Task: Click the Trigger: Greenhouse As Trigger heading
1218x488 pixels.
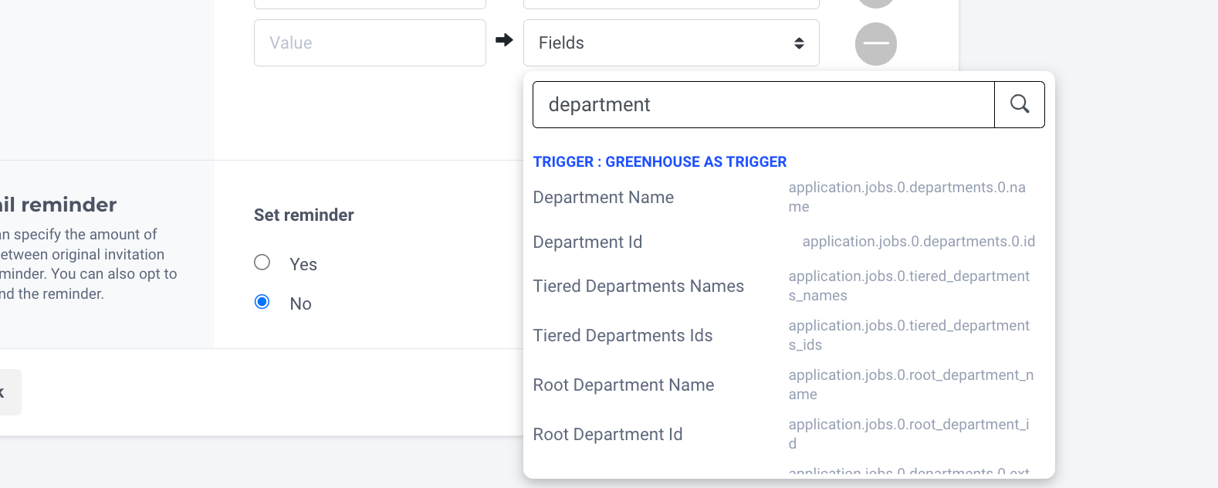Action: (659, 162)
